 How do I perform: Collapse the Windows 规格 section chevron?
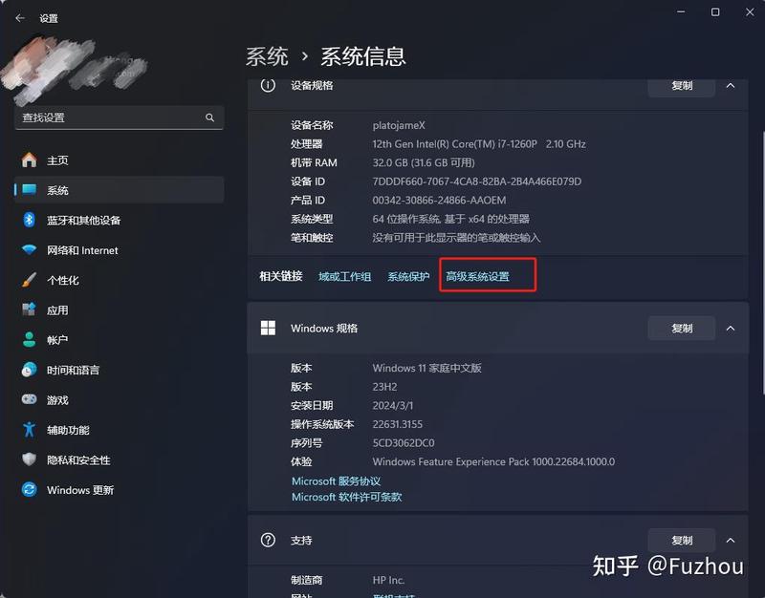coord(731,328)
